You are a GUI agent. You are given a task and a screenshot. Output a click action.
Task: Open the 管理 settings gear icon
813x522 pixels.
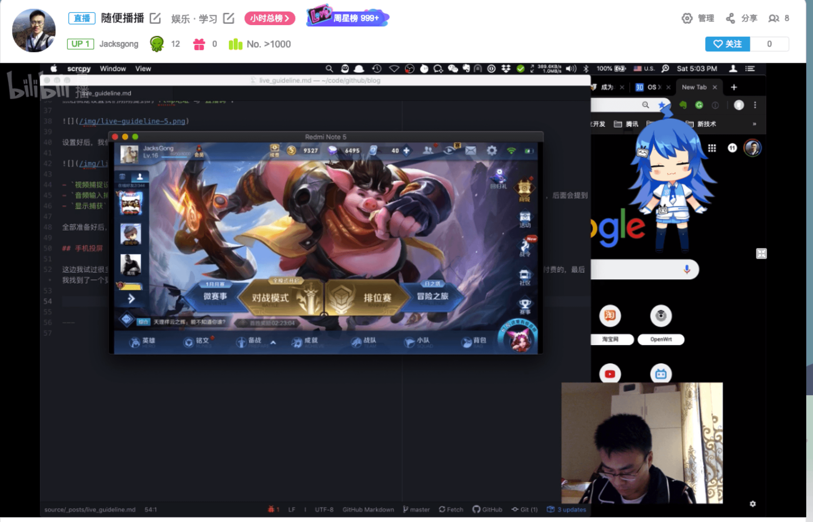(687, 18)
